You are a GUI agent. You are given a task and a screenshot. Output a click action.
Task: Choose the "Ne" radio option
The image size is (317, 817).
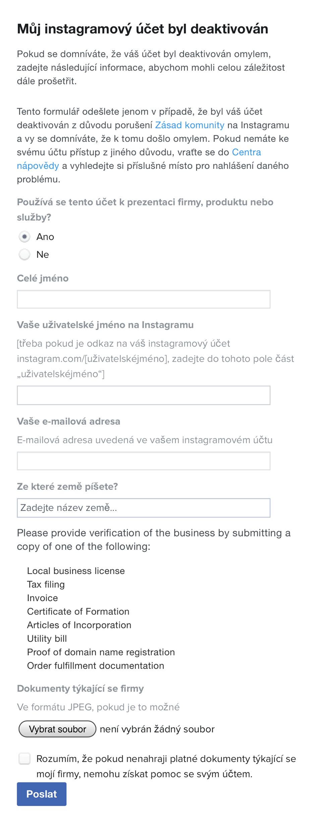(24, 254)
